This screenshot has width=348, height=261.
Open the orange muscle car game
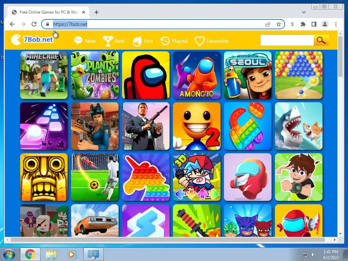(95, 221)
